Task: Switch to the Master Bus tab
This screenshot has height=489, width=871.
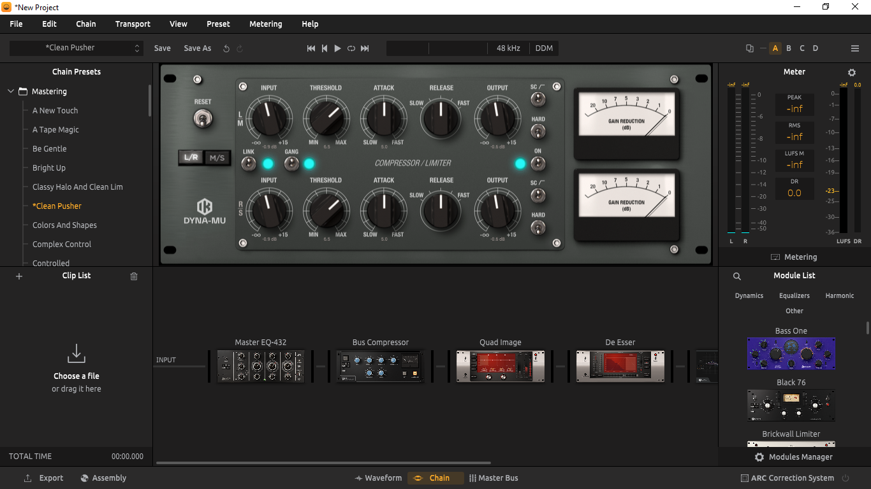Action: coord(494,478)
